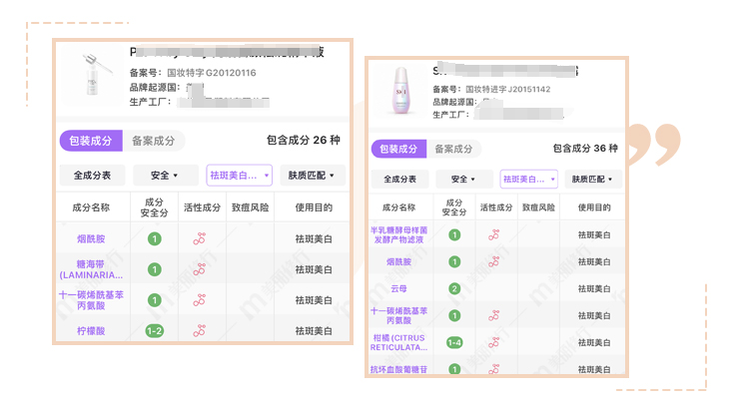
Task: Open 半乳糖酵母样菌发酵产物滤液 ingredient link
Action: coord(398,234)
